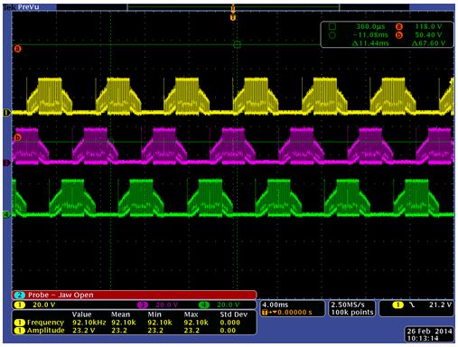Image resolution: width=458 pixels, height=347 pixels.
Task: Click the channel 1 badge at 20.0 V
Action: [x=20, y=305]
